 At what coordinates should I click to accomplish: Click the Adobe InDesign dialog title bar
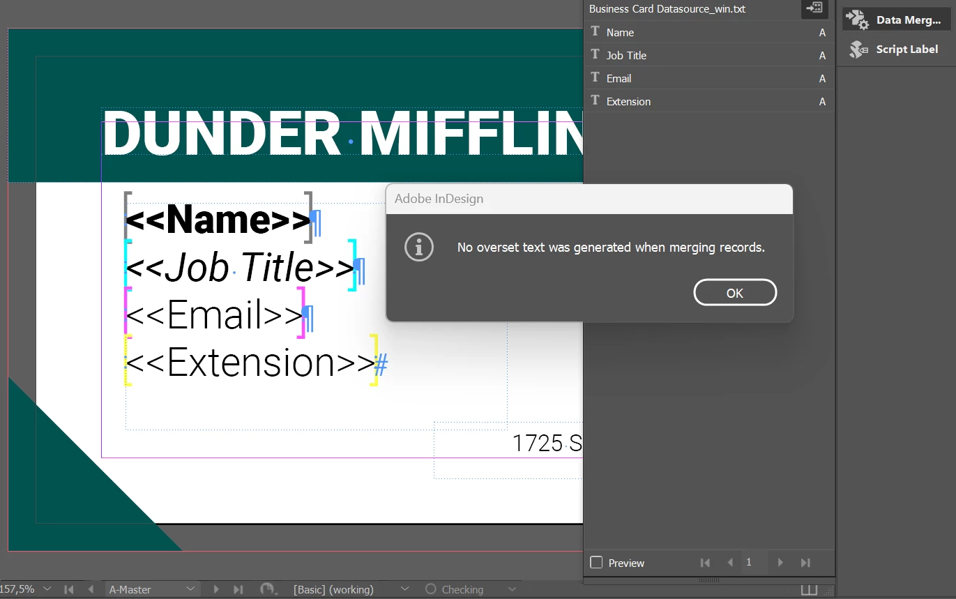click(589, 199)
